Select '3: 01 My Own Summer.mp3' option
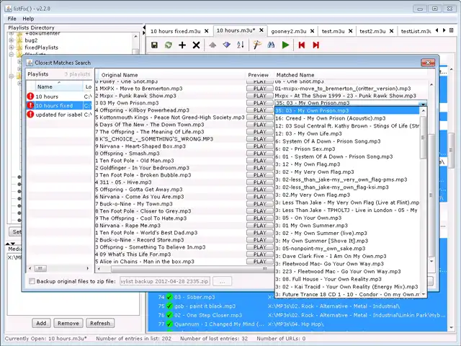Viewport: 461px width, 346px height. (x=347, y=226)
